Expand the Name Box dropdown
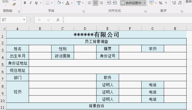This screenshot has width=192, height=110. 24,20
